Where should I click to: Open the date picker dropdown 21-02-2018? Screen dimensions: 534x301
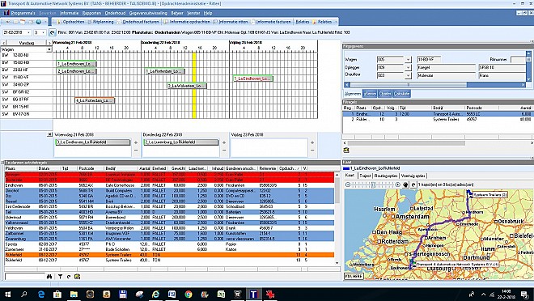[x=28, y=32]
